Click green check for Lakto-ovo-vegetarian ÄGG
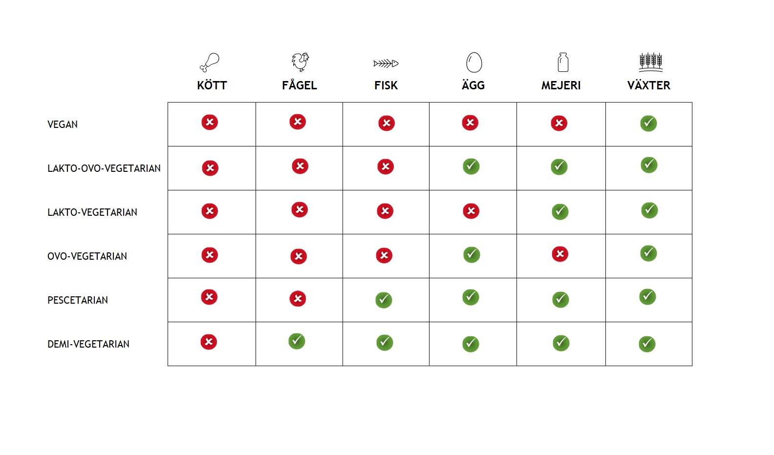 (x=471, y=166)
